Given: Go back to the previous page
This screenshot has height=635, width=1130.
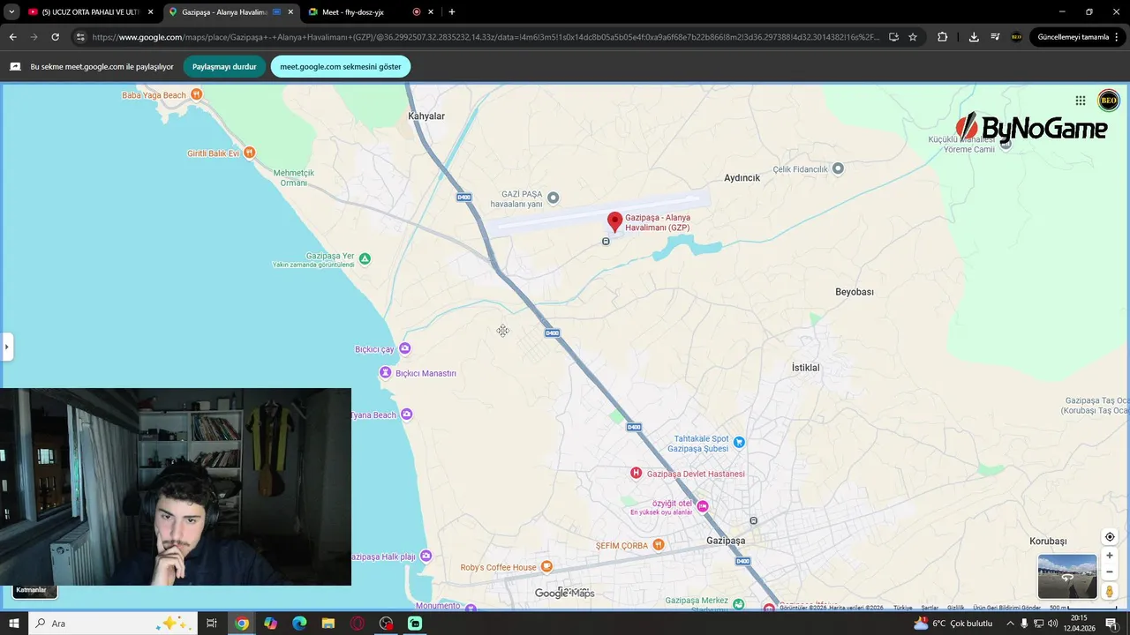Looking at the screenshot, I should coord(12,37).
